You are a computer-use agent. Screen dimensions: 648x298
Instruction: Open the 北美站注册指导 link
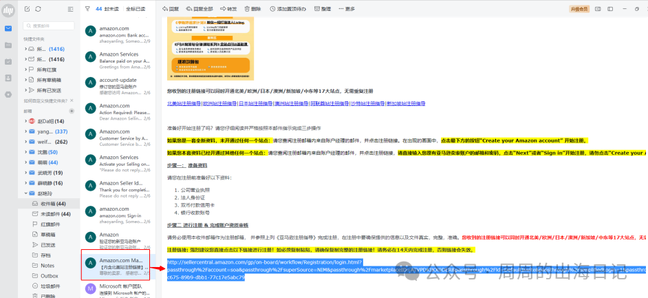pos(184,104)
